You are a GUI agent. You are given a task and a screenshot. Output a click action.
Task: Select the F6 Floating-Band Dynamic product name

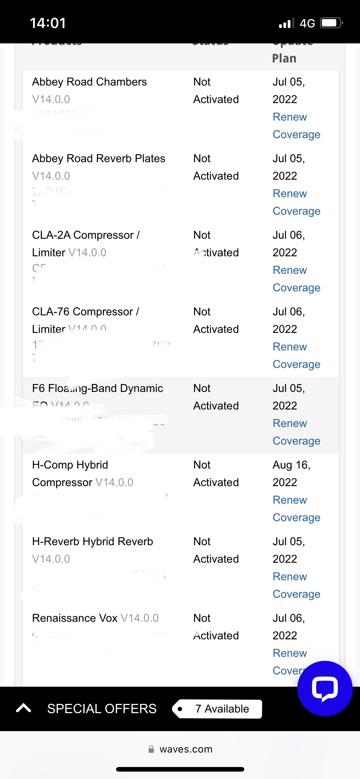(x=98, y=388)
